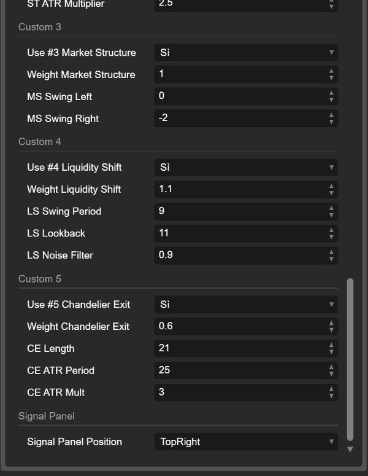Click the vertical scrollbar thumb
Image resolution: width=368 pixels, height=476 pixels.
pyautogui.click(x=350, y=359)
